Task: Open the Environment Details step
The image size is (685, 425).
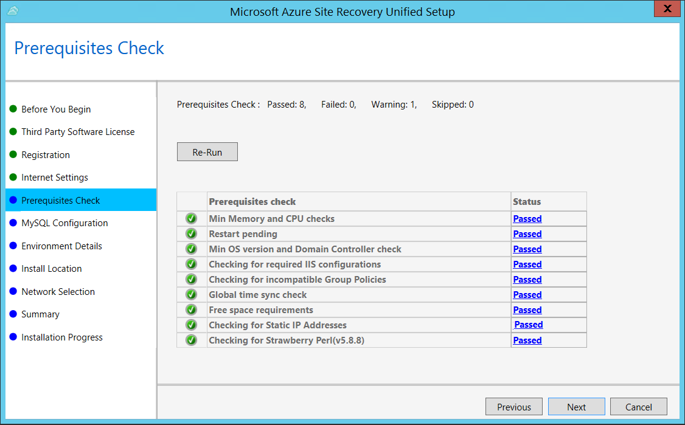Action: click(x=61, y=246)
